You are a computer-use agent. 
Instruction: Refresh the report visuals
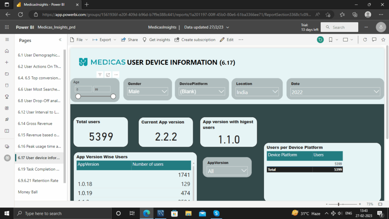(365, 40)
